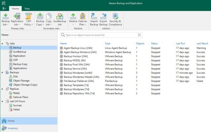The image size is (211, 132).
Task: Select Failover Plans in the tree
Action: click(19, 97)
